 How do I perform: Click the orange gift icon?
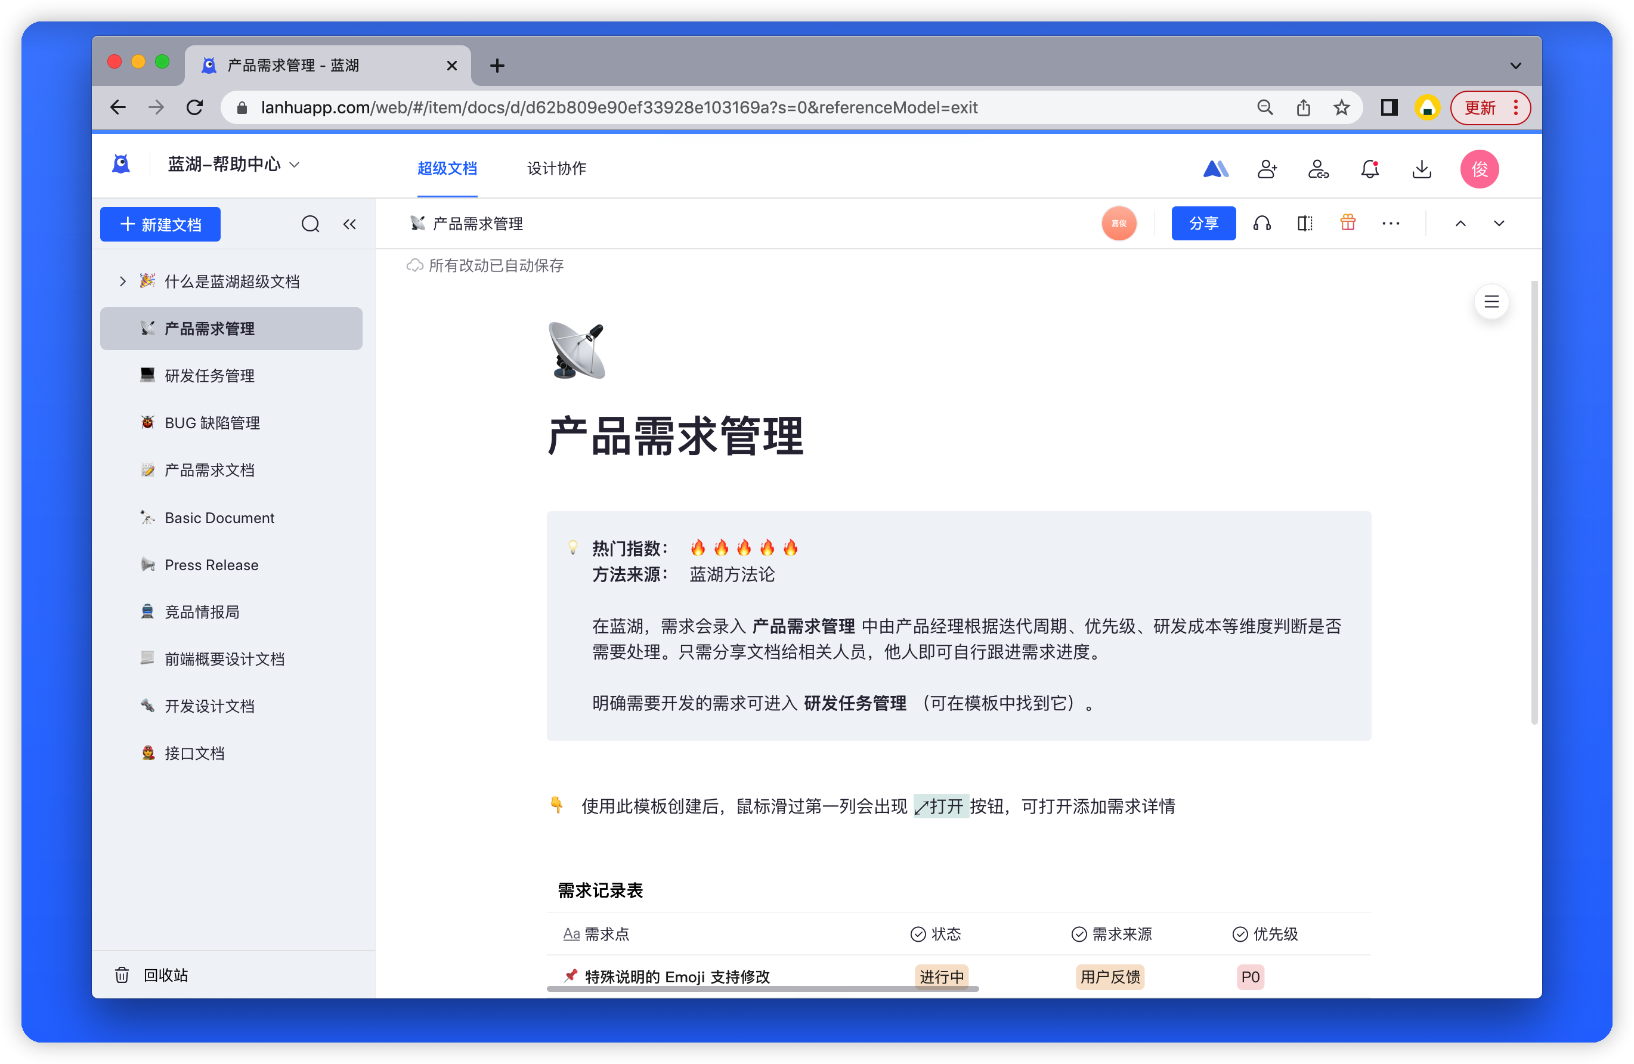pos(1348,222)
